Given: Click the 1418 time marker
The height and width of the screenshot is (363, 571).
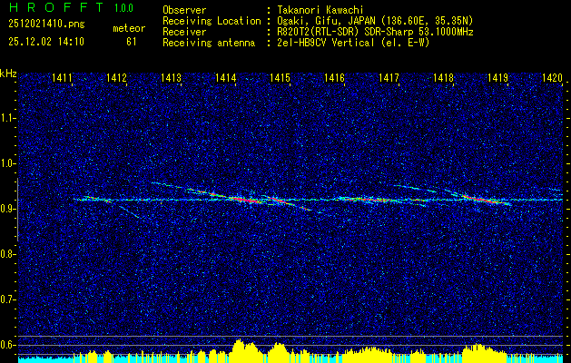Looking at the screenshot, I should click(444, 77).
